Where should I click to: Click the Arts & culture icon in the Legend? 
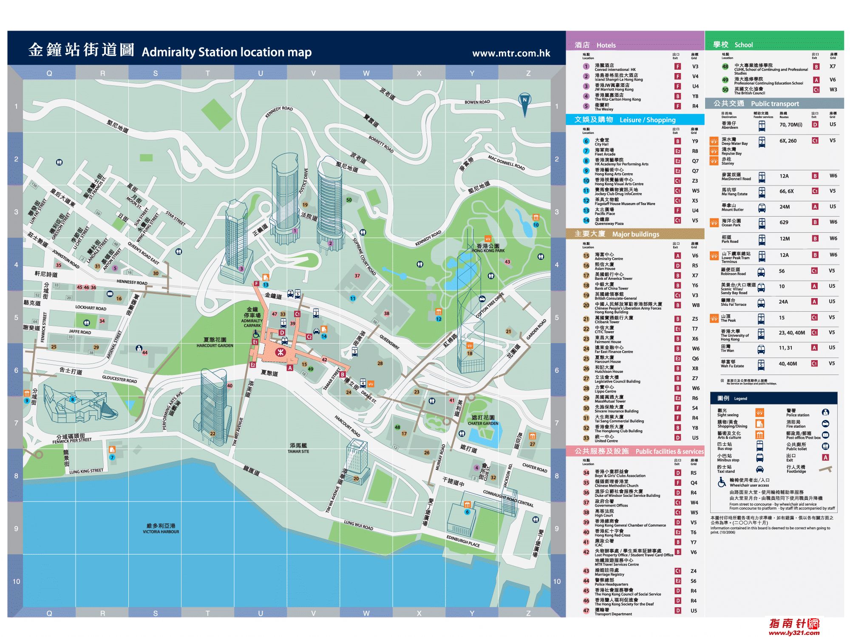coord(759,434)
